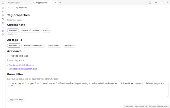Create new canvas icon in ribbon
Viewport: 170px width, 108px height.
point(3,15)
